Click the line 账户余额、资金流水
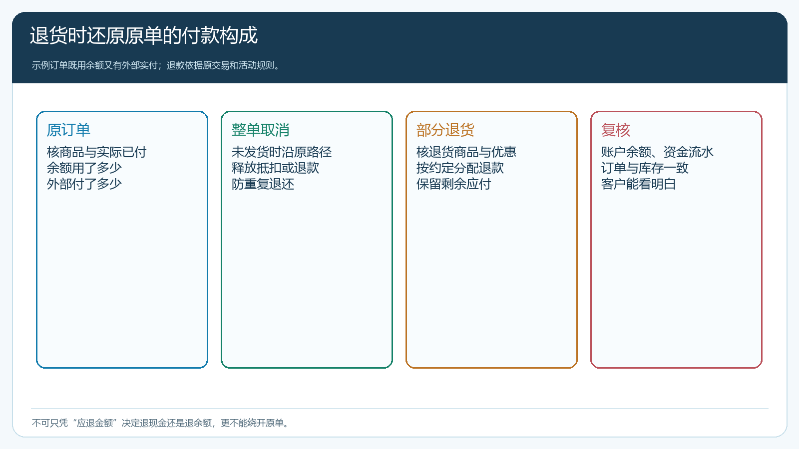 point(657,152)
